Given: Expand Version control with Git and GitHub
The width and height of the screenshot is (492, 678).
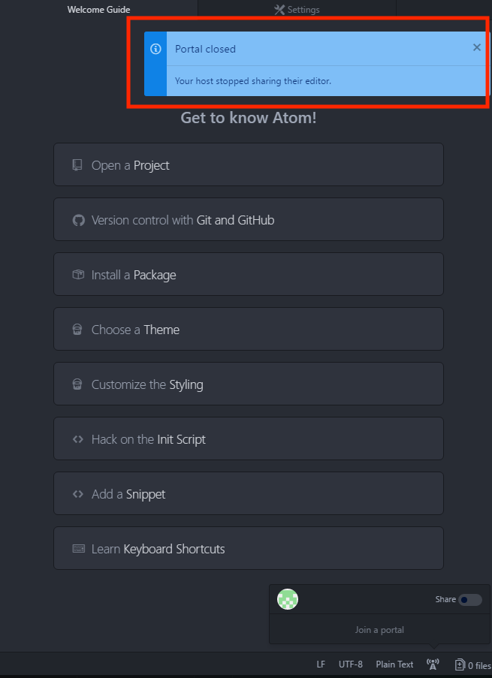Looking at the screenshot, I should (x=248, y=220).
